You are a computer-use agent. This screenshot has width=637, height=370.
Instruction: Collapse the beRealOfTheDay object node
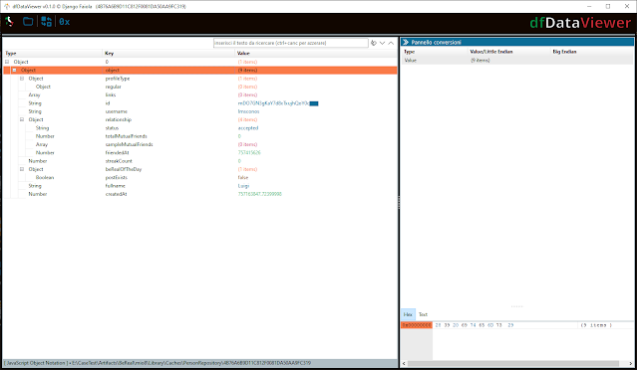(x=22, y=169)
